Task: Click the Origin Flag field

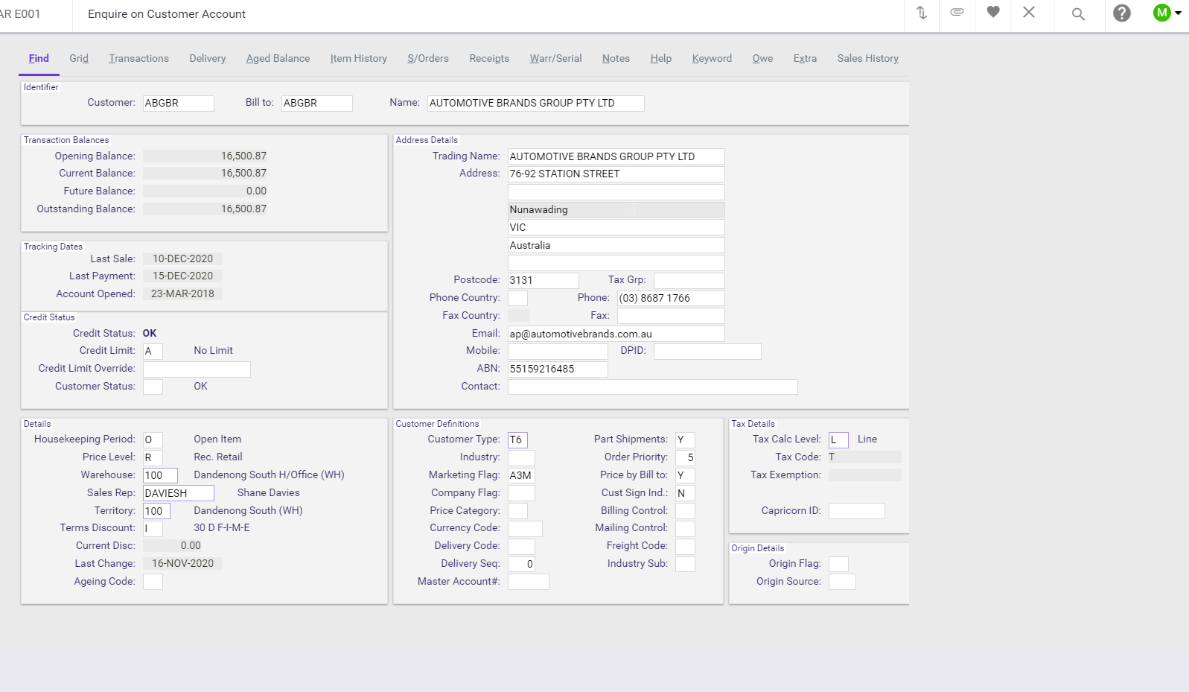Action: click(838, 564)
